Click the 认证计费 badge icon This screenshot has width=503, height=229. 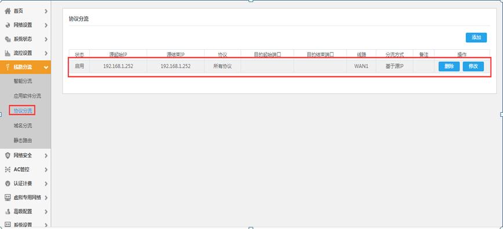[8, 183]
